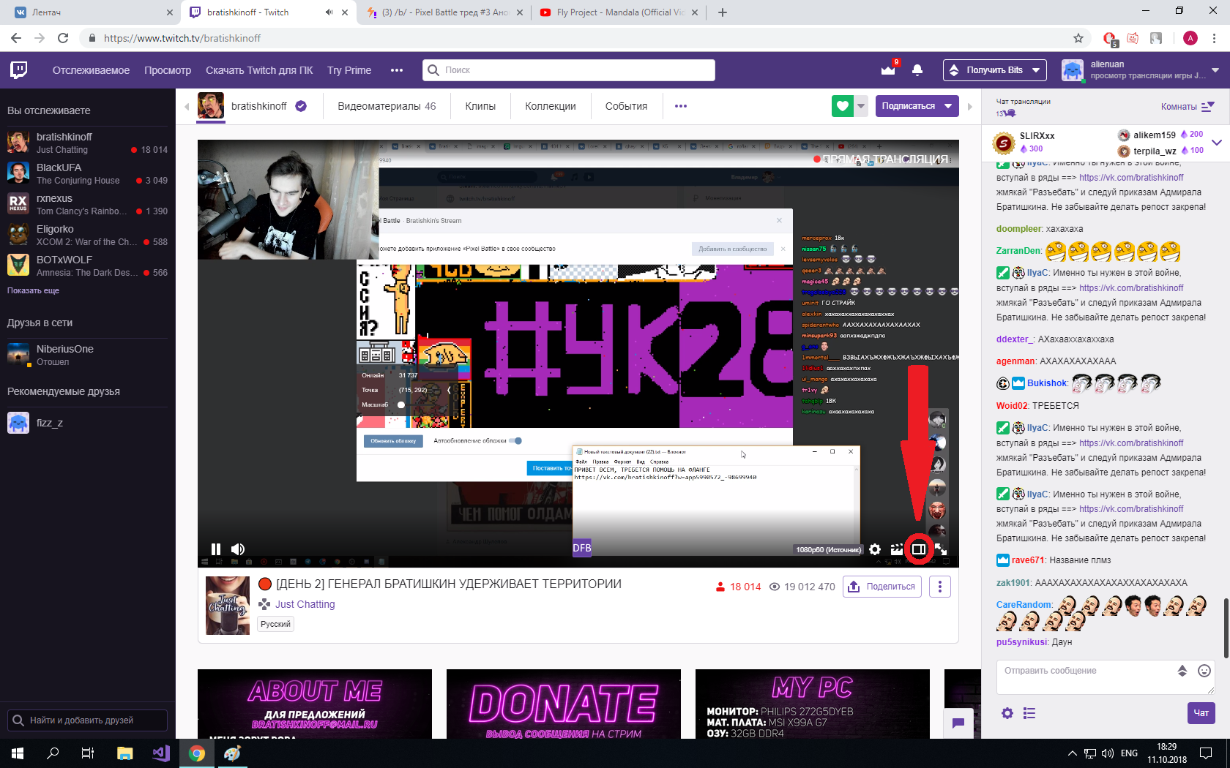The image size is (1230, 768).
Task: Open rxnexus channel in sidebar
Action: click(88, 204)
